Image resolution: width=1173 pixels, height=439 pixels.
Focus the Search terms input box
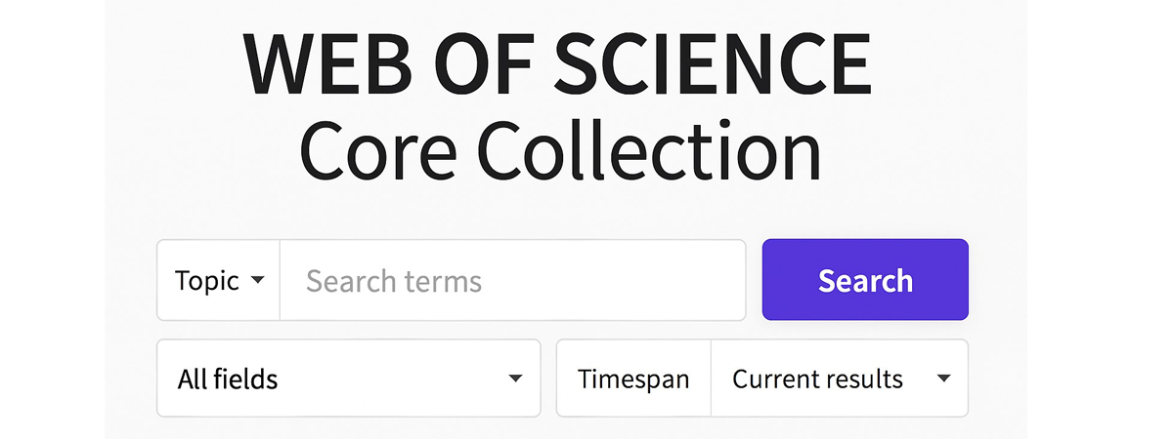(512, 281)
